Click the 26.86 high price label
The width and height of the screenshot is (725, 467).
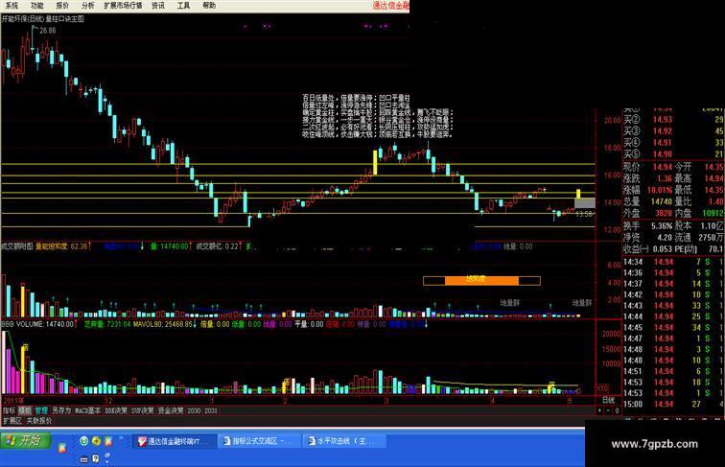pyautogui.click(x=48, y=31)
